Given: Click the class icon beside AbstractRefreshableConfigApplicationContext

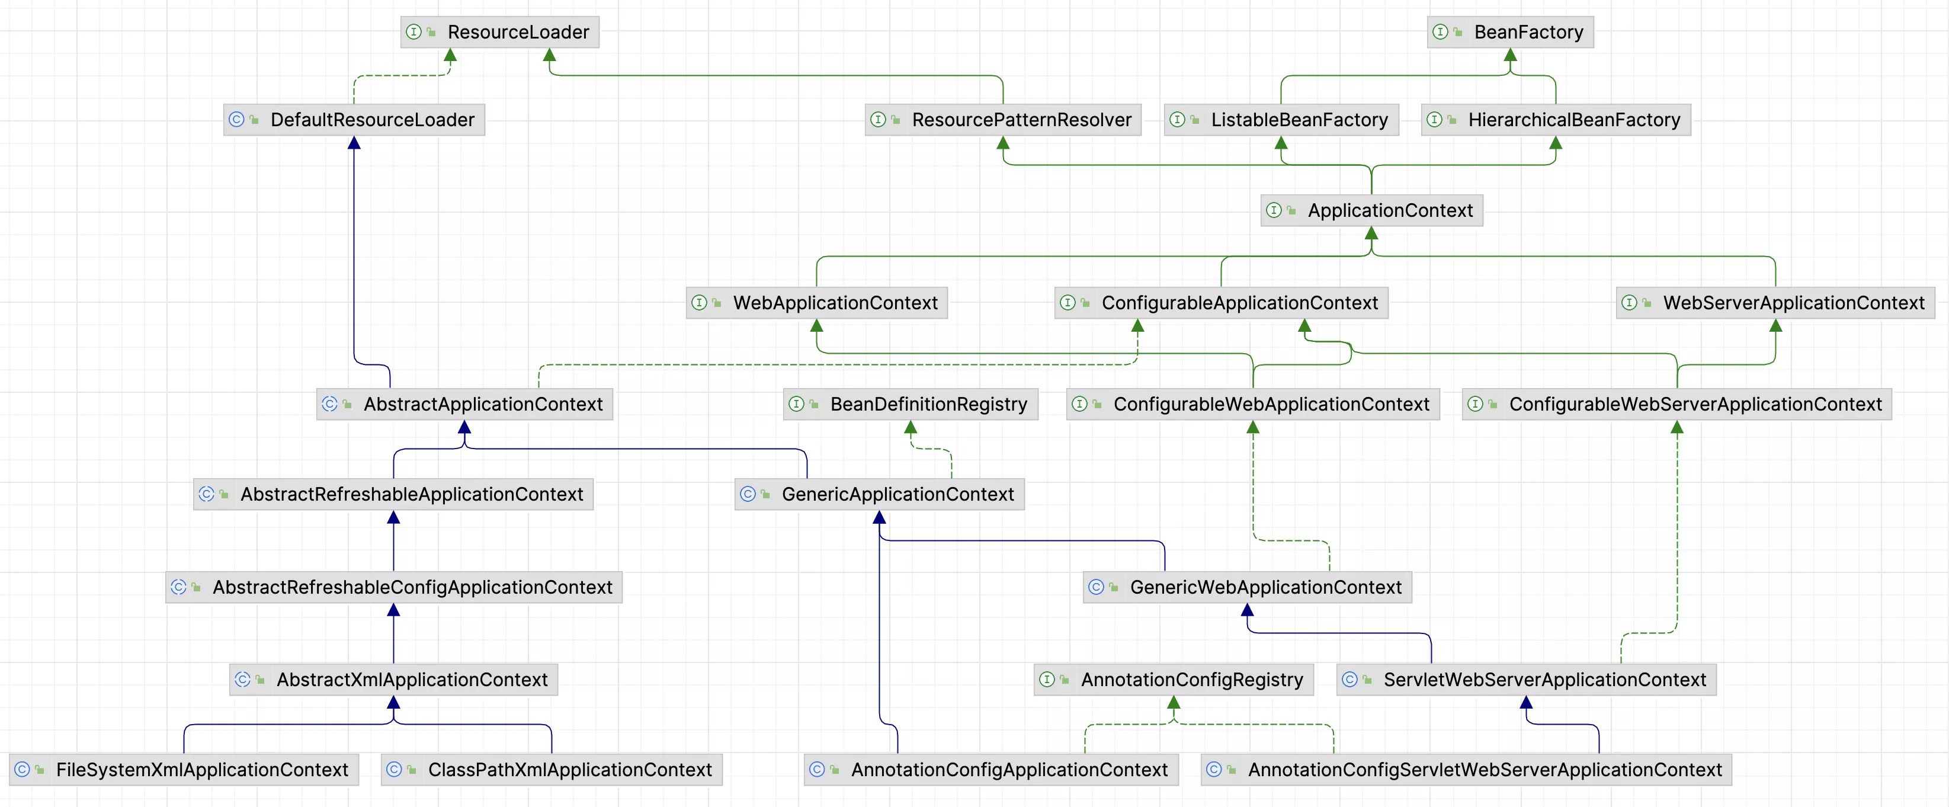Looking at the screenshot, I should pyautogui.click(x=178, y=587).
